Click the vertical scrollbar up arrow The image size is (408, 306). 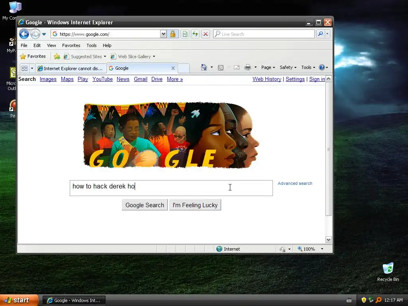[329, 79]
